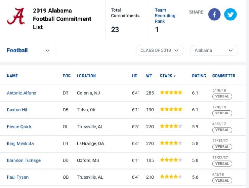Open Paul Tyson's player profile

point(18,177)
